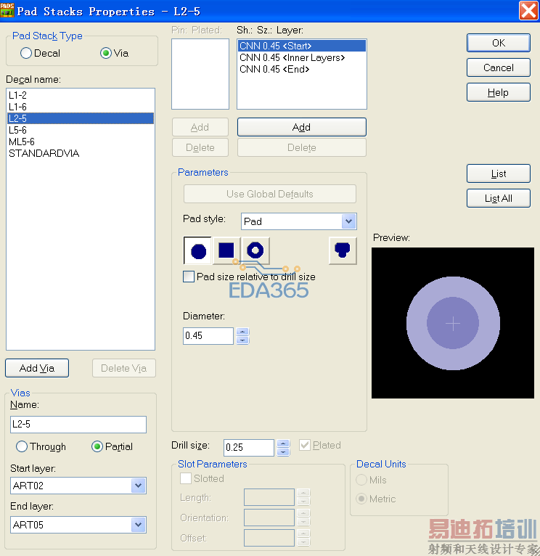The height and width of the screenshot is (556, 540).
Task: Increase Drill size with up arrow
Action: pyautogui.click(x=283, y=443)
